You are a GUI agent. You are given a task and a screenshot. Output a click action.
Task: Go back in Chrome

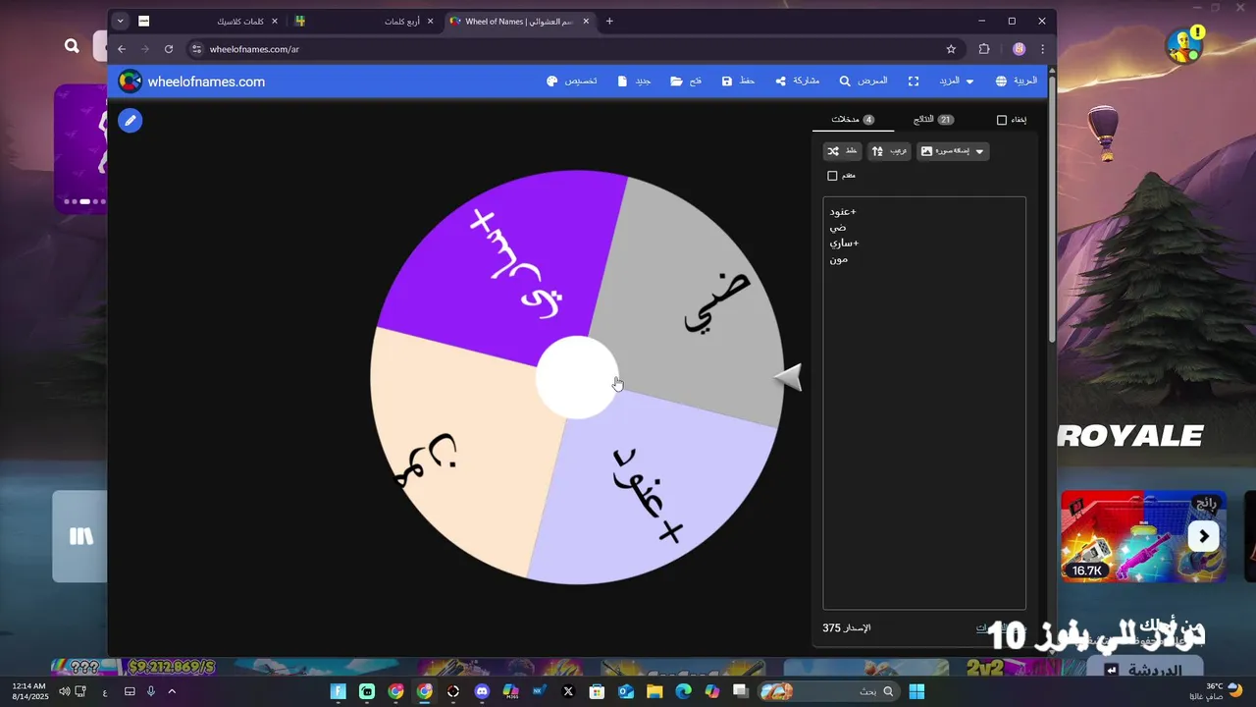click(x=122, y=49)
